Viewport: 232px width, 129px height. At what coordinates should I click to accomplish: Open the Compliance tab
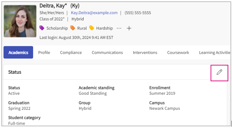click(71, 52)
